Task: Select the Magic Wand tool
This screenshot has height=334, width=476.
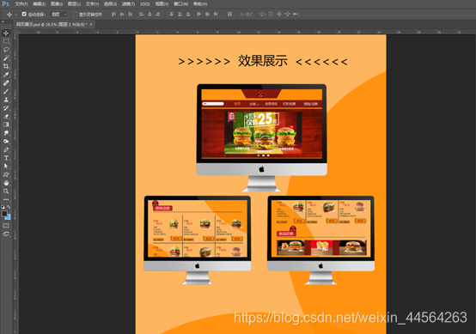Action: (x=6, y=58)
